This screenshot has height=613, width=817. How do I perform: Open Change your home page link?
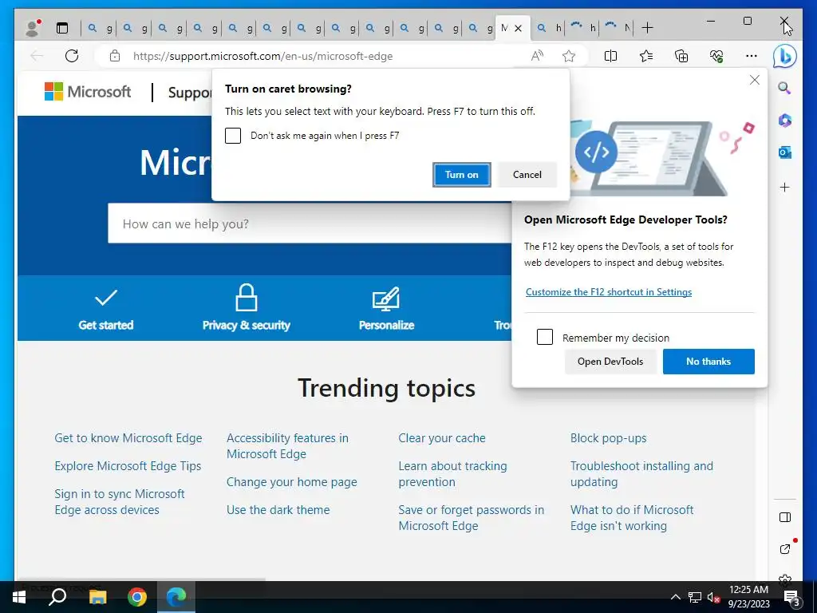(x=292, y=482)
